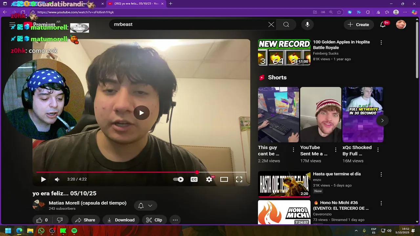Open more actions (three dots) beside Clip
Screen dimensions: 420x236
click(175, 220)
